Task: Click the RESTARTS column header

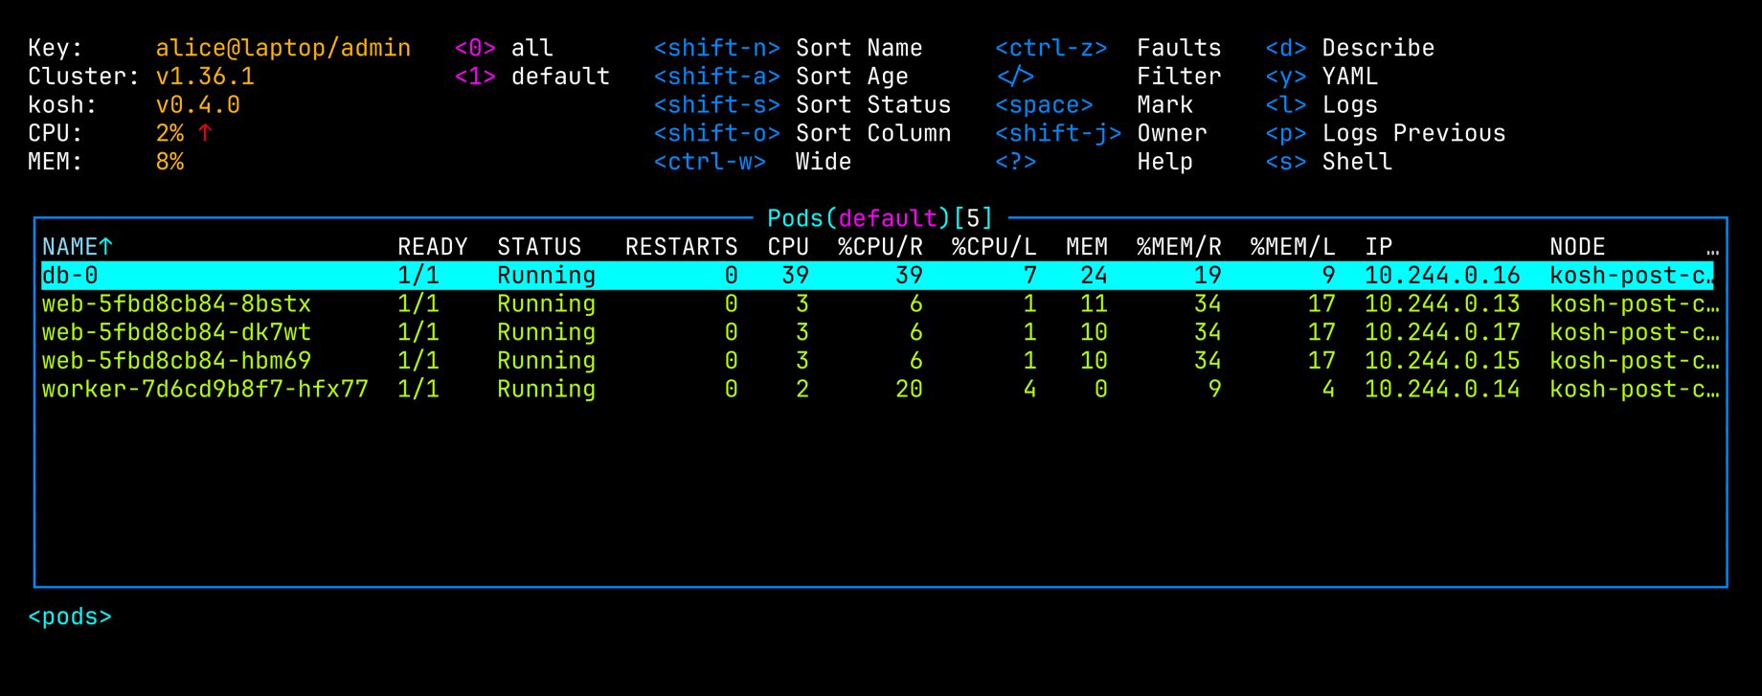Action: pyautogui.click(x=681, y=247)
